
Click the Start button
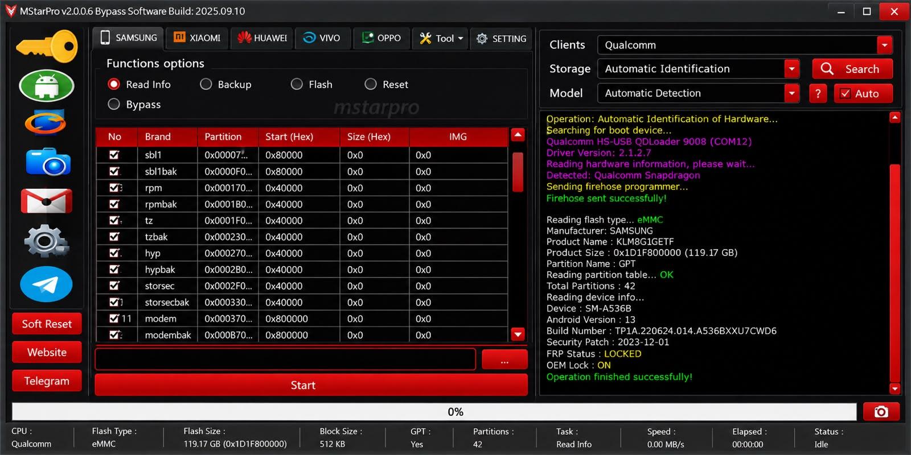click(311, 385)
